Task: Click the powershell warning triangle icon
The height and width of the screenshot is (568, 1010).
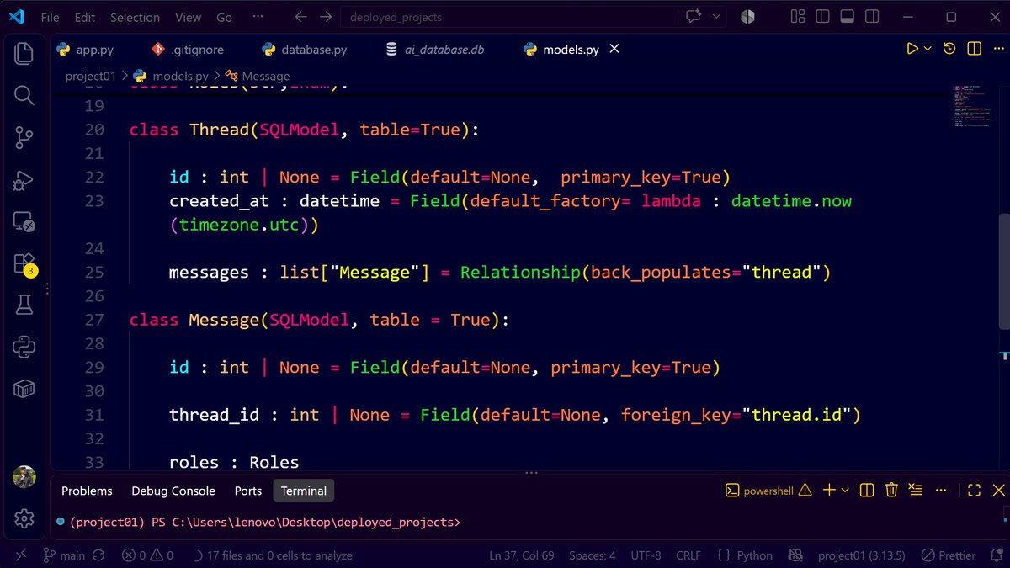Action: (805, 490)
